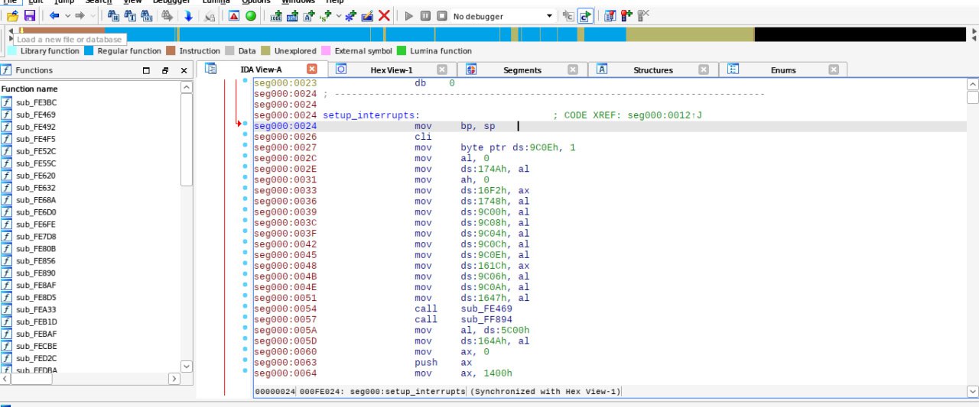The height and width of the screenshot is (407, 979).
Task: Click the blue asterisk with plus icon
Action: click(350, 15)
